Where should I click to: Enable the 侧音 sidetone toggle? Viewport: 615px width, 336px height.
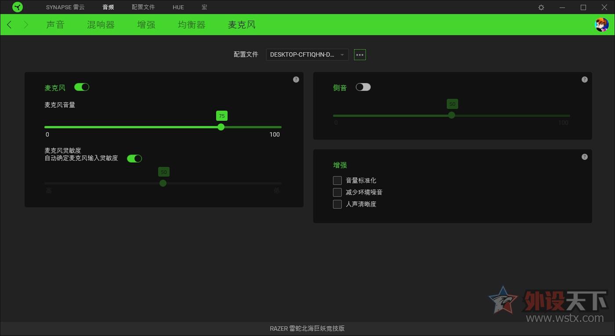pos(363,87)
